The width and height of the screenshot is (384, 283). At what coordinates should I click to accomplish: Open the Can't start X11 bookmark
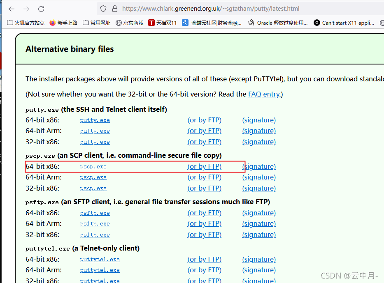344,23
